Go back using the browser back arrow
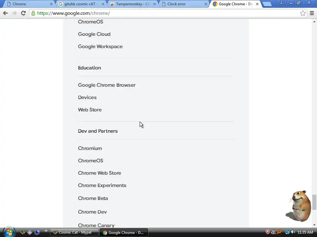Screen dimensions: 317x237 point(6,13)
